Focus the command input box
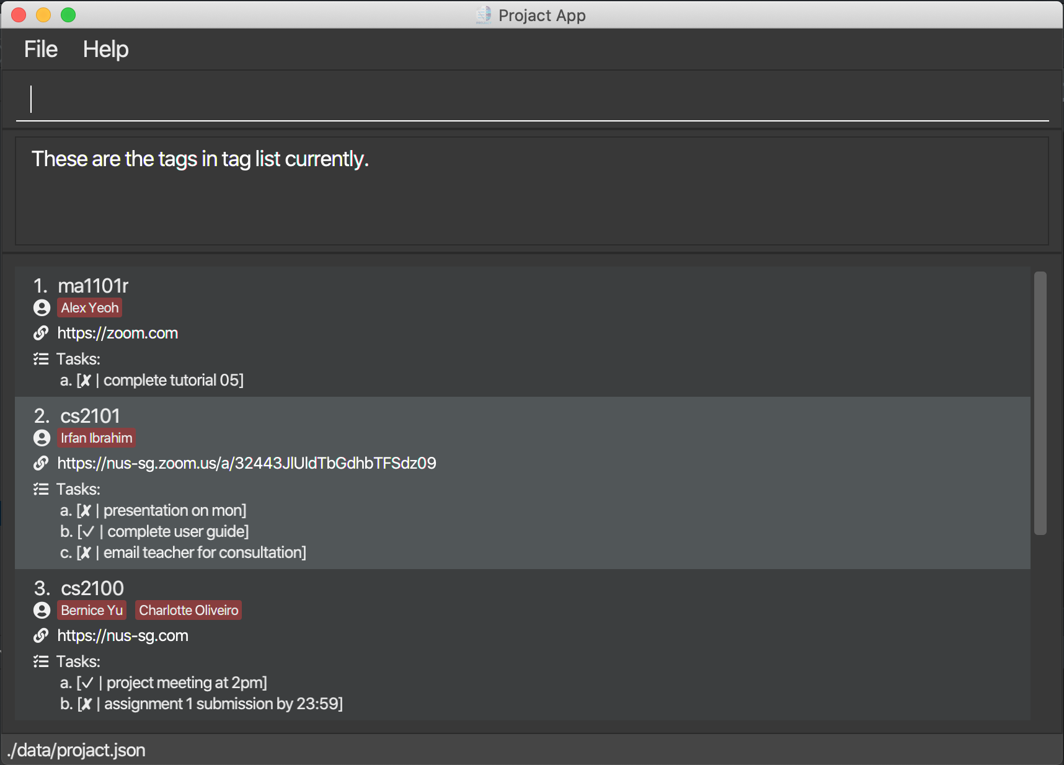 532,99
